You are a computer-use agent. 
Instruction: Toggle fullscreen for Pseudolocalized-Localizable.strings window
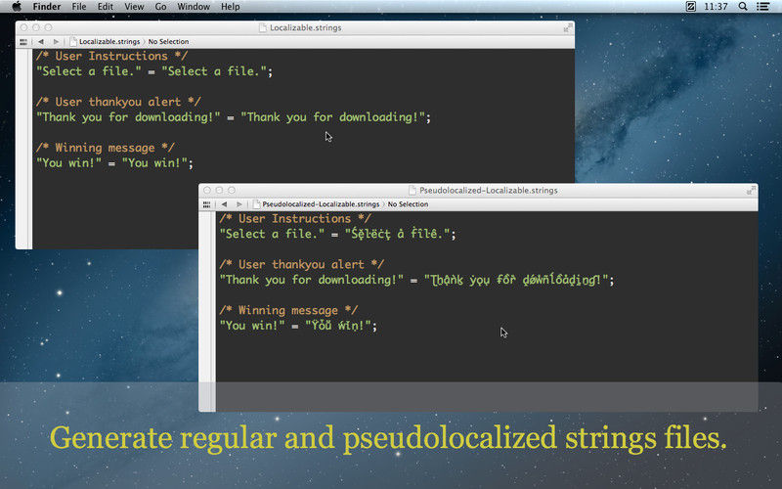(x=751, y=190)
